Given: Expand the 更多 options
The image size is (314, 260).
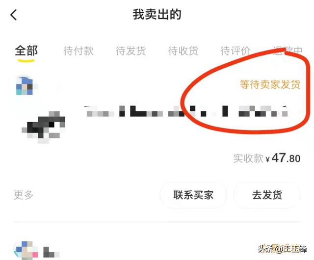Looking at the screenshot, I should tap(24, 195).
